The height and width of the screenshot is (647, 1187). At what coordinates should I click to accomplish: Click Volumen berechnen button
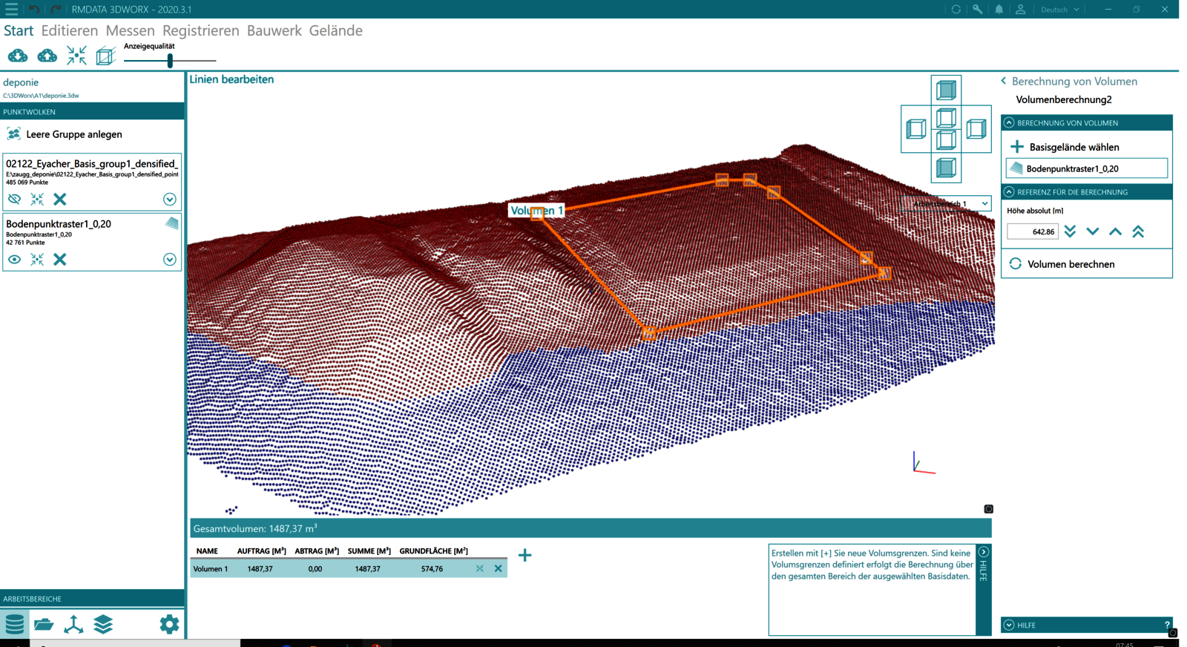[1071, 264]
